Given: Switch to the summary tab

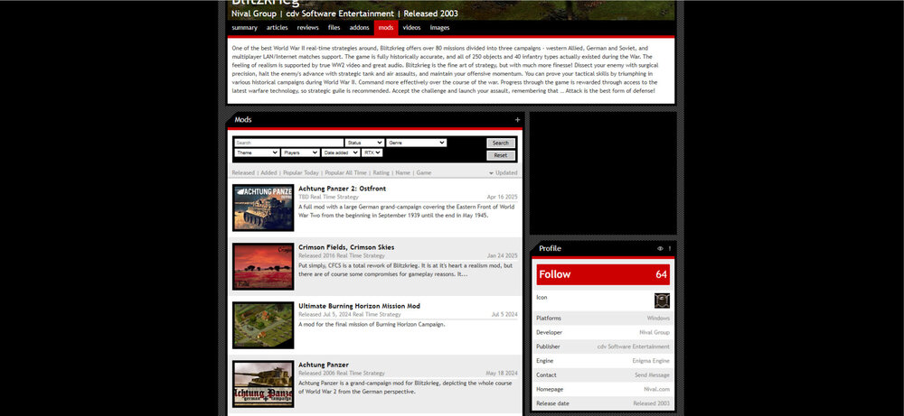Looking at the screenshot, I should [x=244, y=28].
